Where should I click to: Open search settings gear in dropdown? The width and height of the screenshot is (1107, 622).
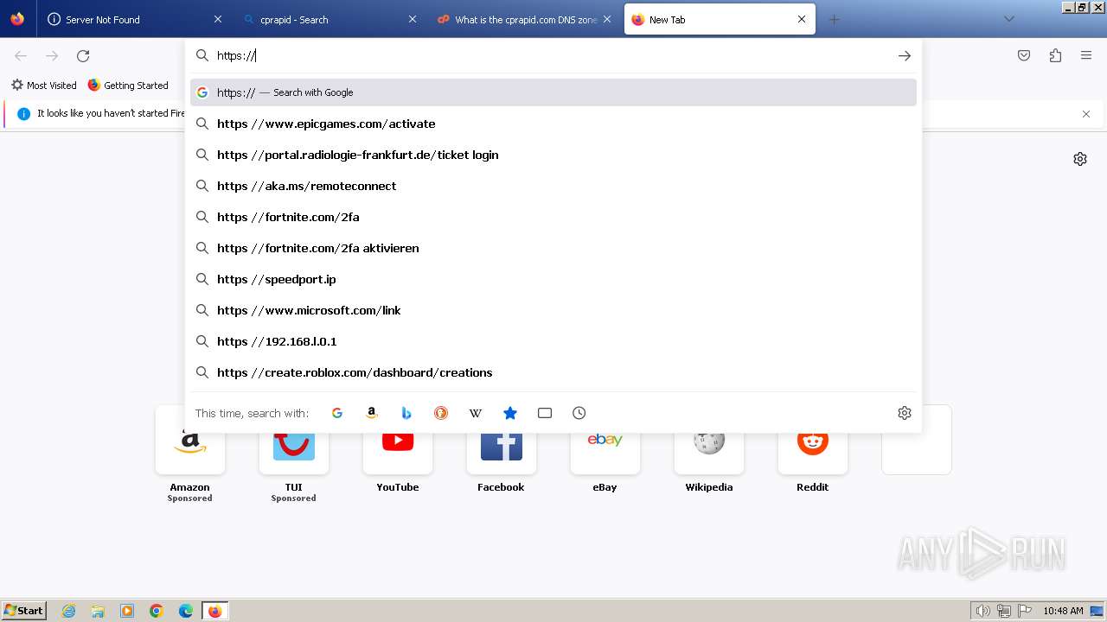[905, 413]
